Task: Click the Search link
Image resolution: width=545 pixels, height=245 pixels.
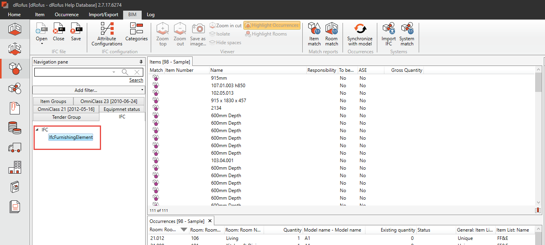Action: point(136,80)
